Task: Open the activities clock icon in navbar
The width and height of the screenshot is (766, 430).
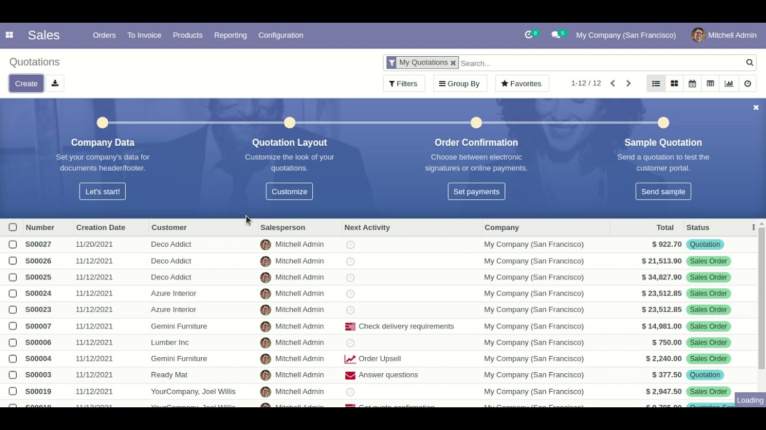Action: tap(528, 35)
